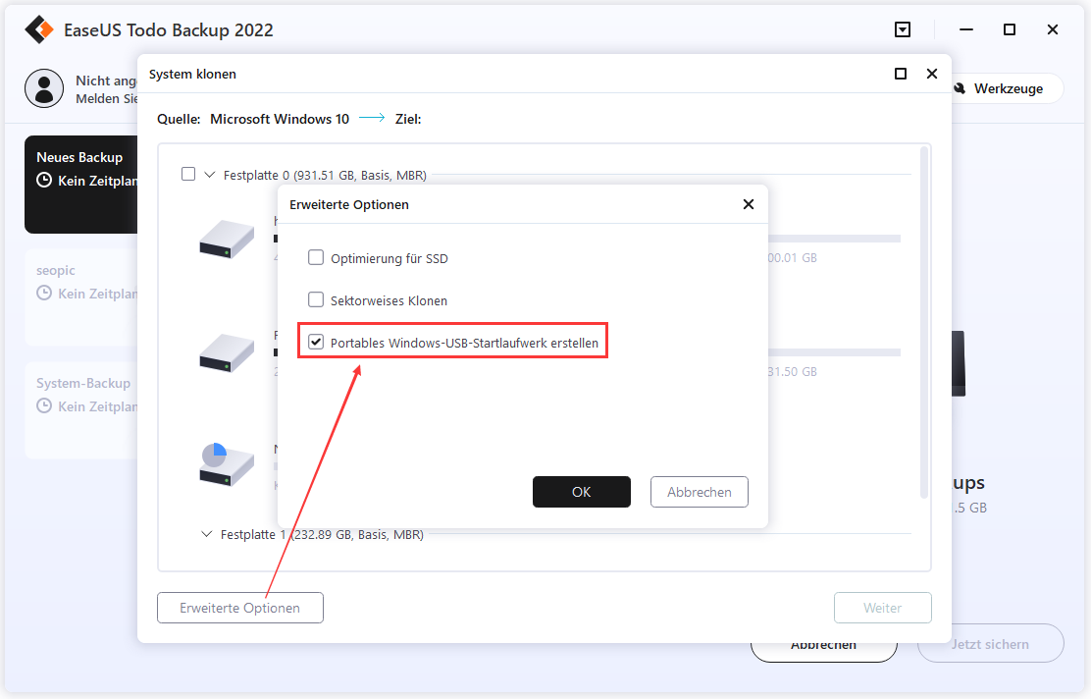Image resolution: width=1091 pixels, height=699 pixels.
Task: Confirm options with the OK button
Action: tap(582, 492)
